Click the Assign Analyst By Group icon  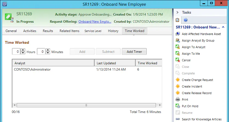(x=178, y=40)
